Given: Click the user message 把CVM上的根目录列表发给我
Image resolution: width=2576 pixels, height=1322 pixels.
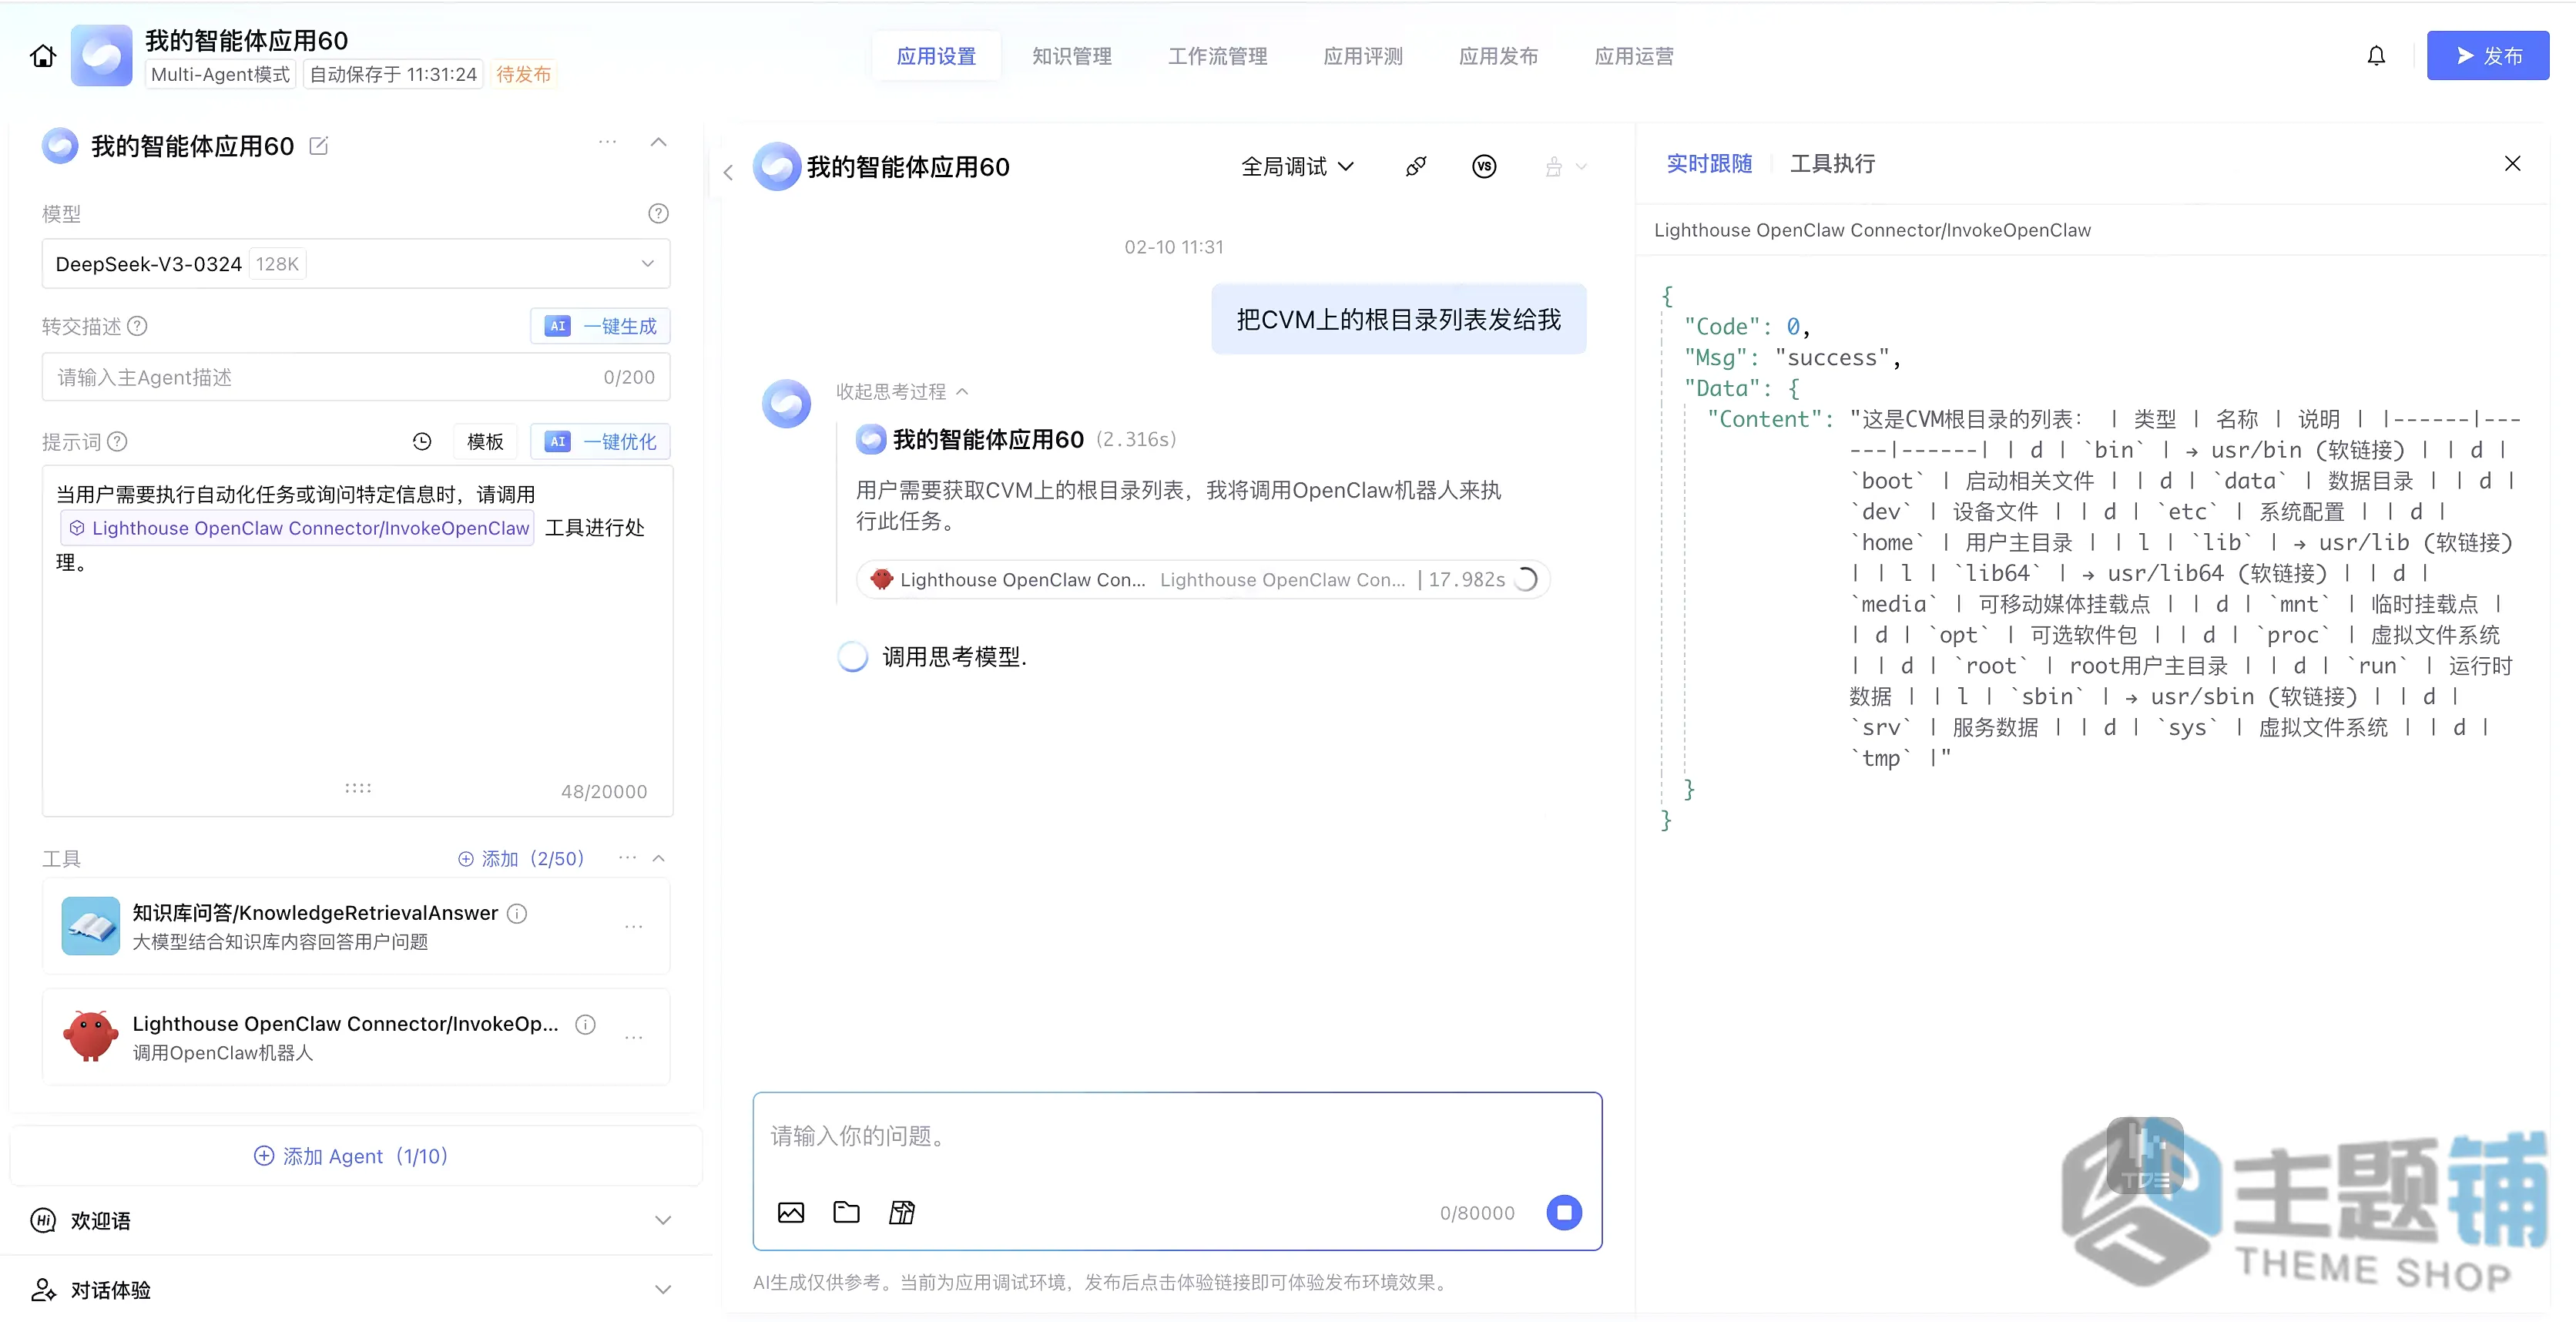Looking at the screenshot, I should [1398, 319].
